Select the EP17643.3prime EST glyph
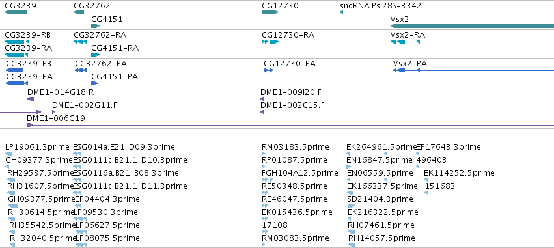The image size is (554, 248). tap(418, 154)
